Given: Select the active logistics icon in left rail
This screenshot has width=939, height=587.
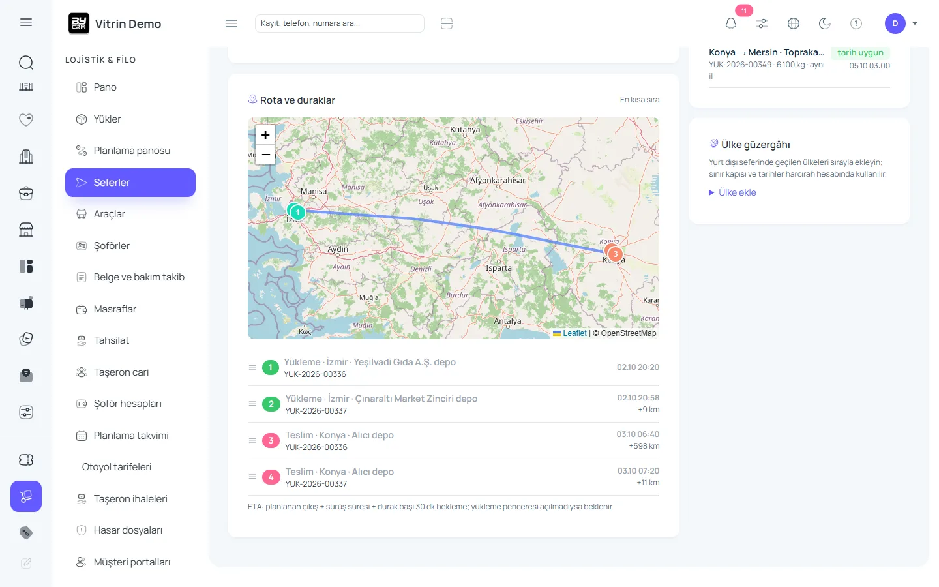Looking at the screenshot, I should point(26,496).
